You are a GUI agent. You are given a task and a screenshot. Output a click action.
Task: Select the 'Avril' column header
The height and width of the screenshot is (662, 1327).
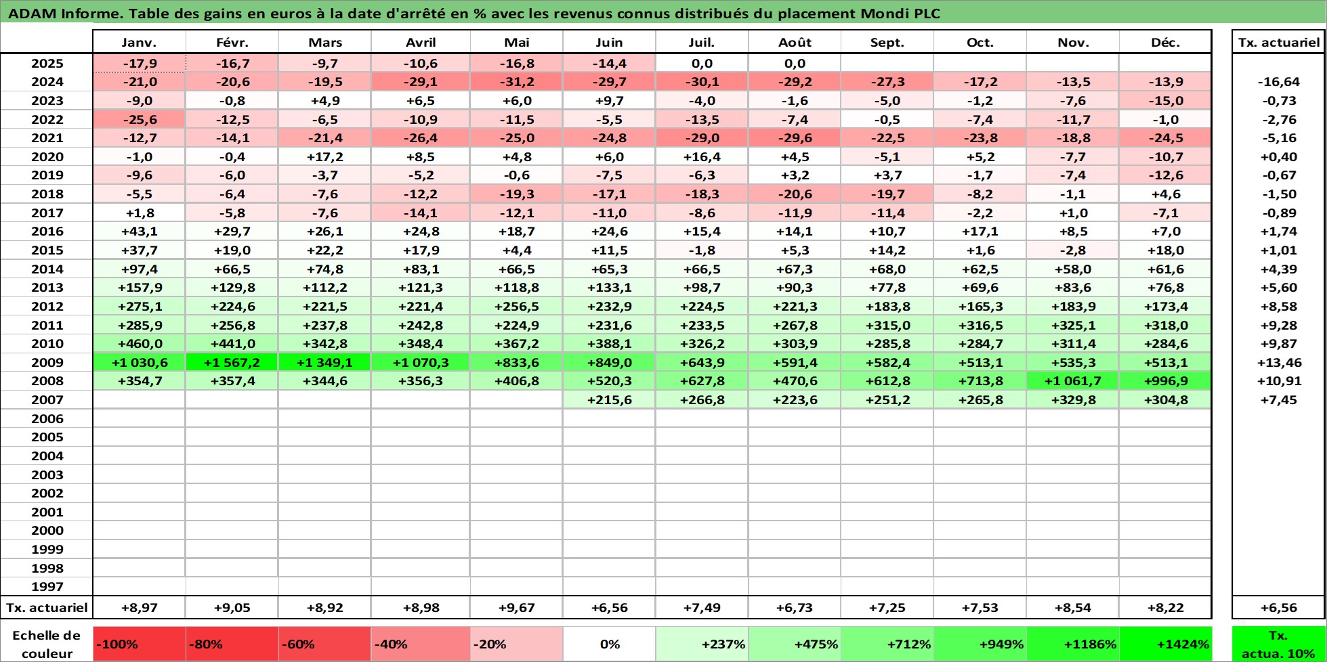(x=421, y=42)
